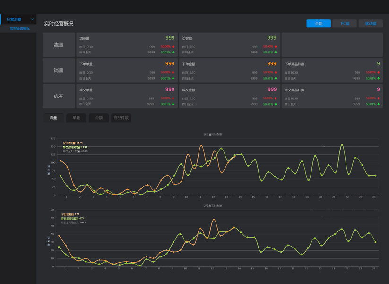The height and width of the screenshot is (284, 389).
Task: Click the green down arrow in 成交单量 card
Action: [x=173, y=104]
